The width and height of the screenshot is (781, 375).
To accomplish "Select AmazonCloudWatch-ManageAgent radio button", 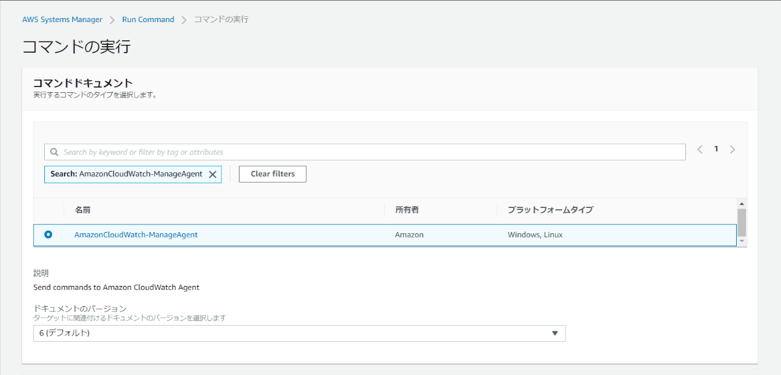I will click(x=48, y=235).
